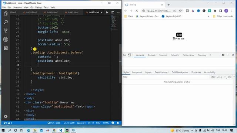Viewport: 237px width, 133px height.
Task: Switch to DevTools Console tab
Action: [x=151, y=55]
